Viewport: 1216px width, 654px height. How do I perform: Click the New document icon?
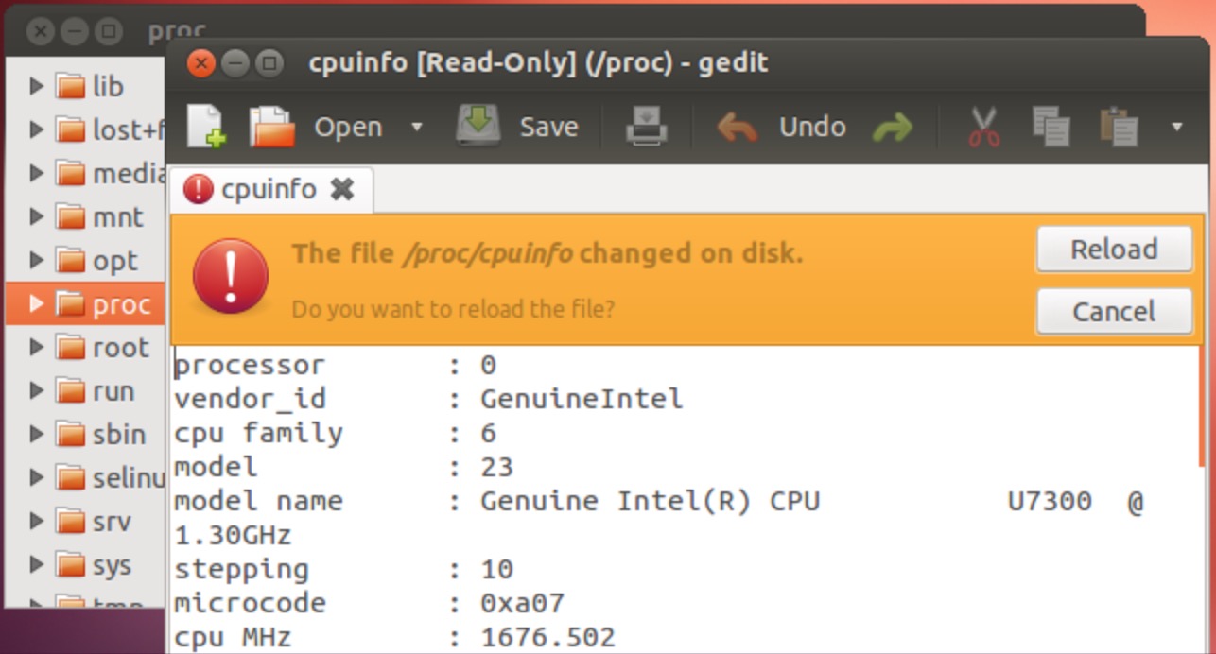(205, 127)
